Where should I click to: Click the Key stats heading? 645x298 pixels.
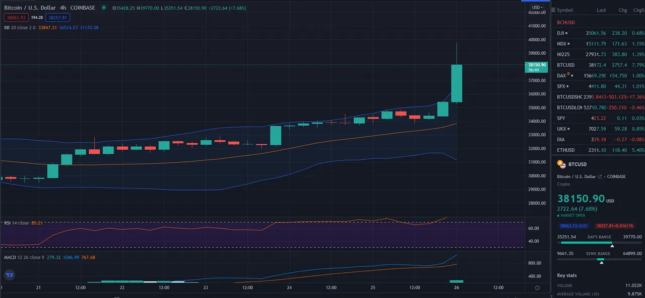(567, 275)
